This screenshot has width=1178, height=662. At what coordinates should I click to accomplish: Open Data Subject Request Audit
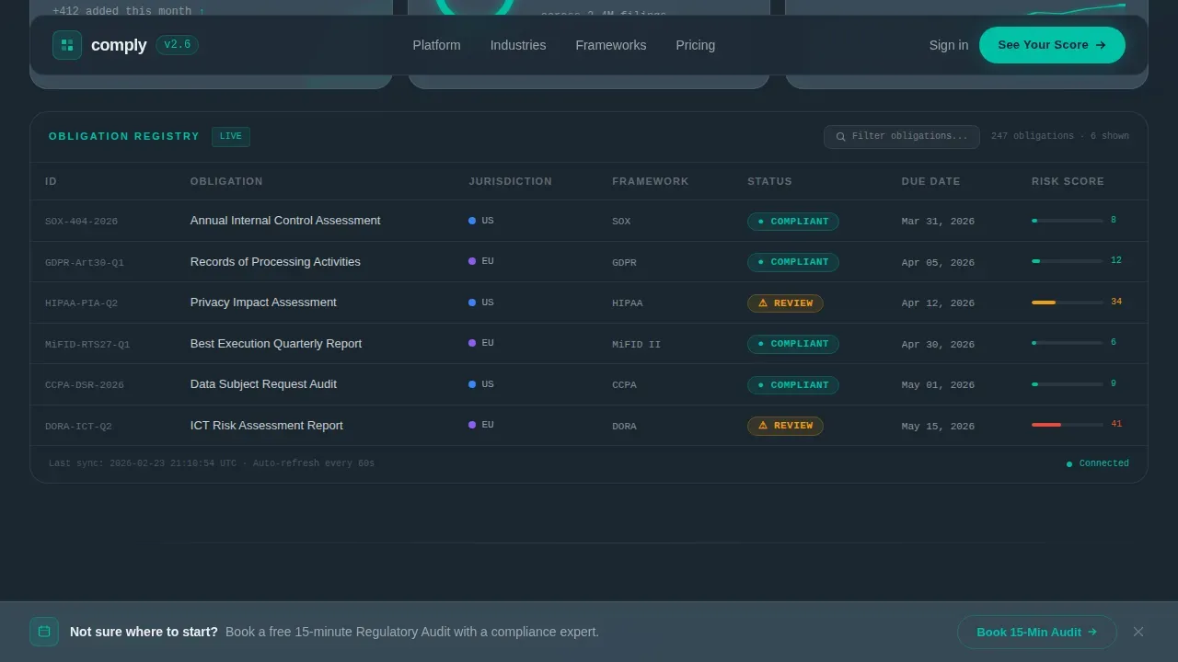click(x=263, y=384)
